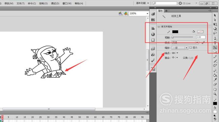Select the Bone tool
The height and width of the screenshot is (122, 219).
coord(215,71)
